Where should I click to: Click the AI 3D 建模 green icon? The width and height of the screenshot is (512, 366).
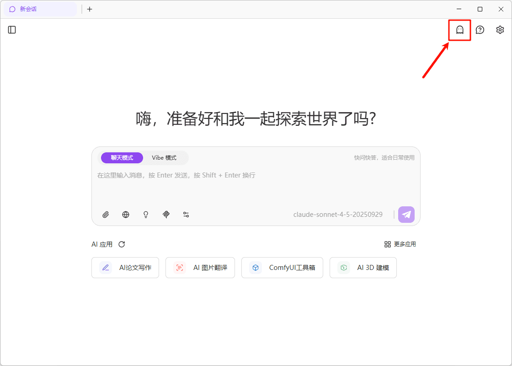(x=343, y=268)
